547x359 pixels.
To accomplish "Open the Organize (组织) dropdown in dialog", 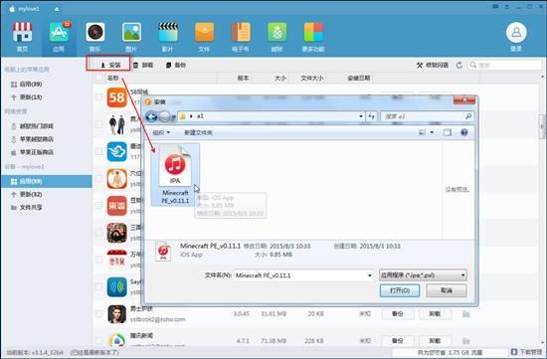I will point(161,132).
